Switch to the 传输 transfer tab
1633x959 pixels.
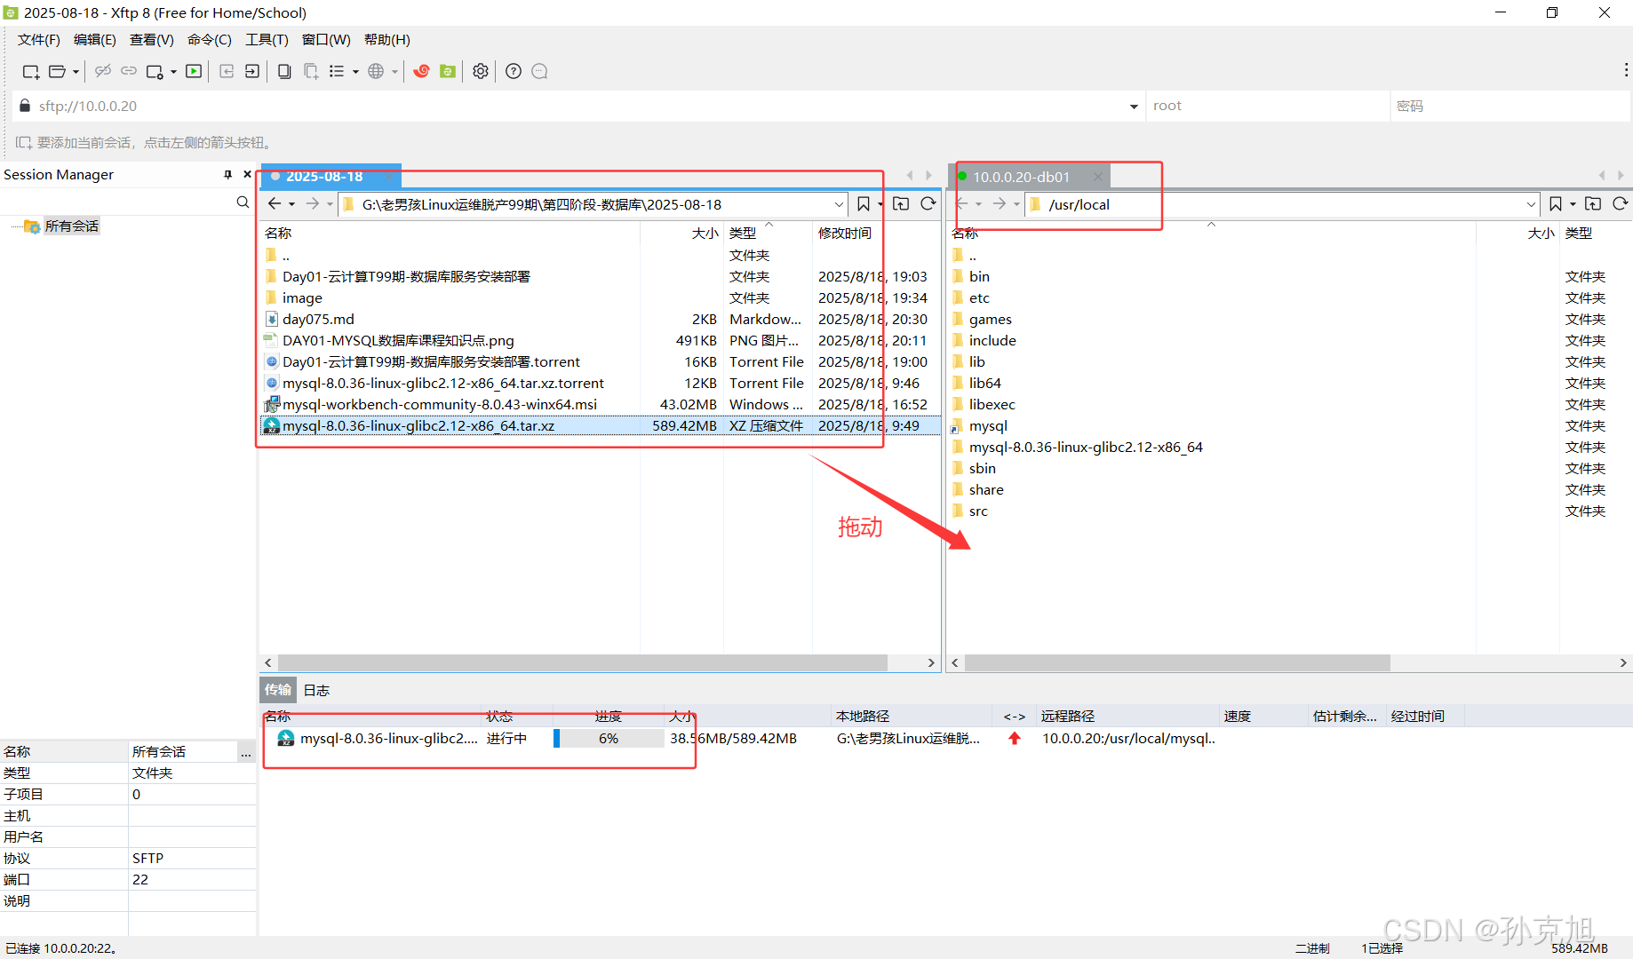[x=277, y=690]
